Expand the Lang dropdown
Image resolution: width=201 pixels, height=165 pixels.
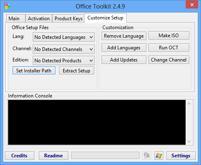pos(63,37)
